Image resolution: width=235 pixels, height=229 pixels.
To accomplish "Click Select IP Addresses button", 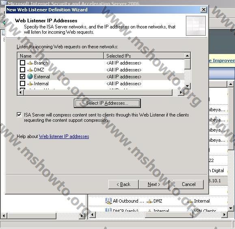I will 107,103.
